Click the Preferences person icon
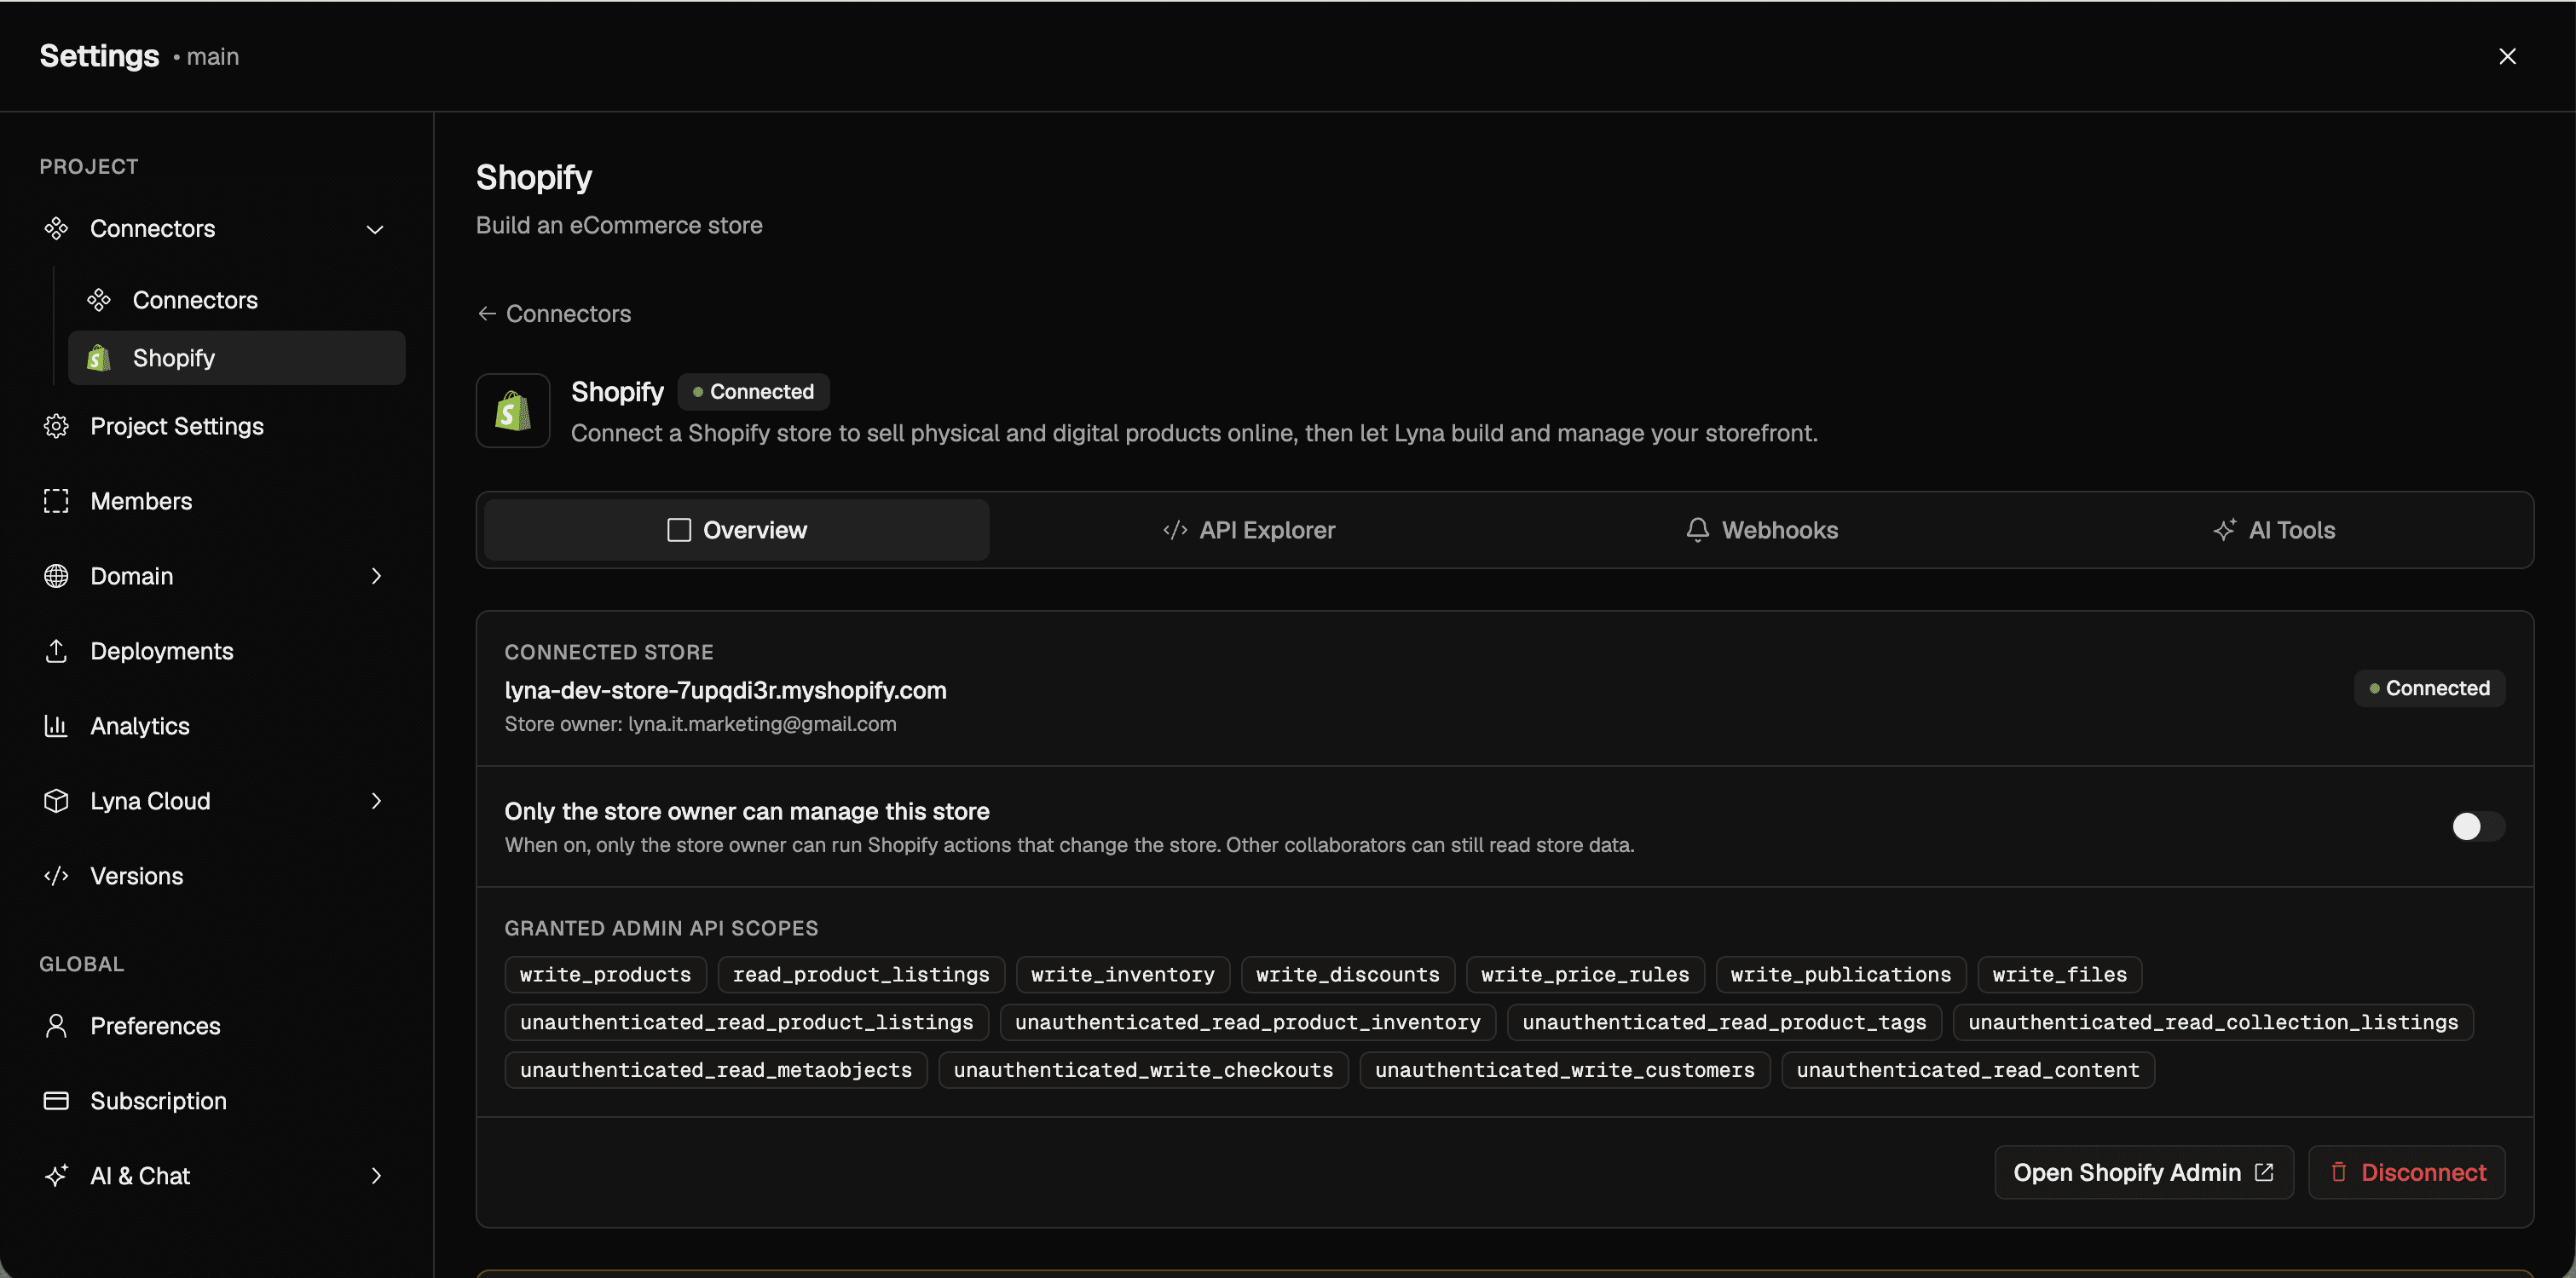 (56, 1026)
